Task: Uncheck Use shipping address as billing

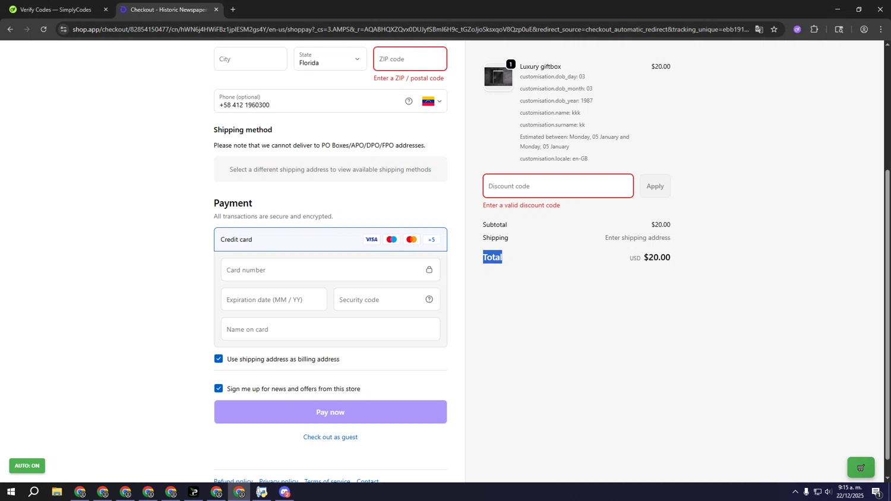Action: pos(219,359)
